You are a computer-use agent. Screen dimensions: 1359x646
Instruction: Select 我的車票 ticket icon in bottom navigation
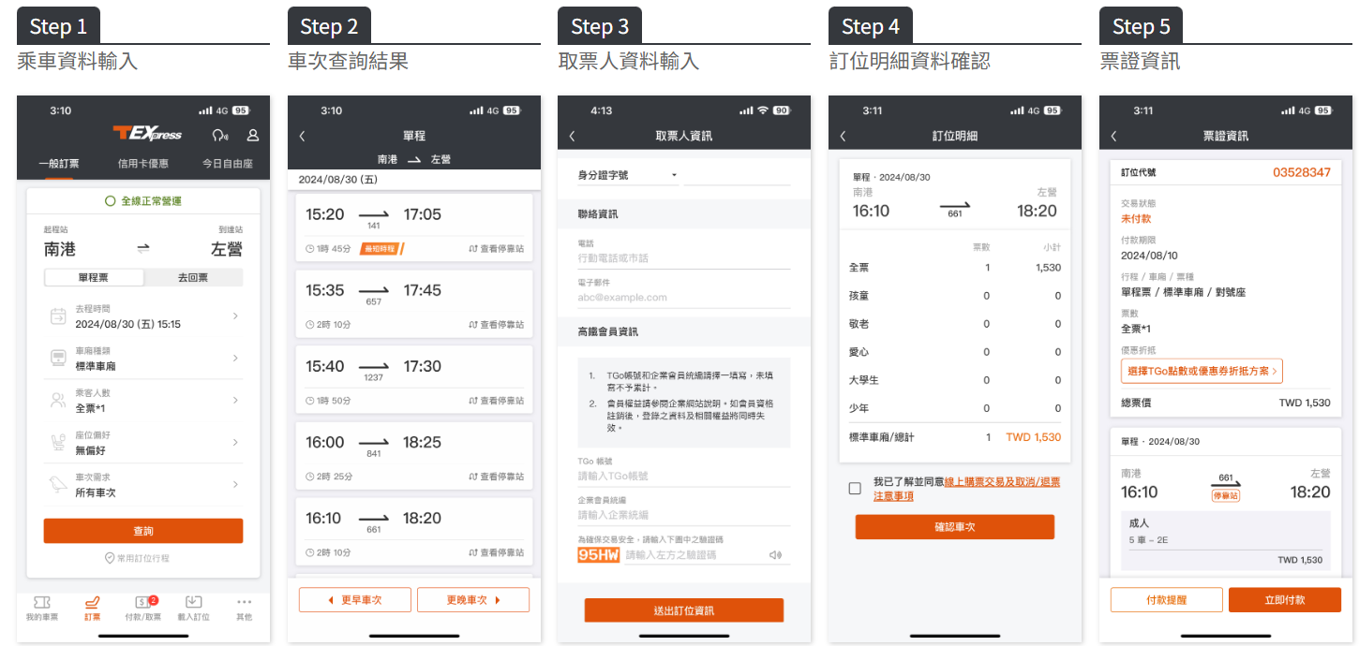42,607
